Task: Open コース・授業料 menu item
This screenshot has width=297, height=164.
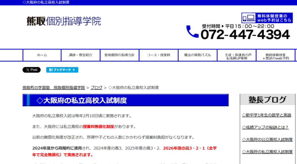Action: pos(159,55)
